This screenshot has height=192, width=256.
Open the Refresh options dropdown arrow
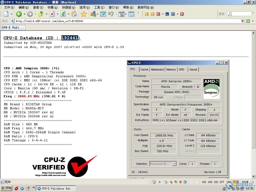point(68,14)
